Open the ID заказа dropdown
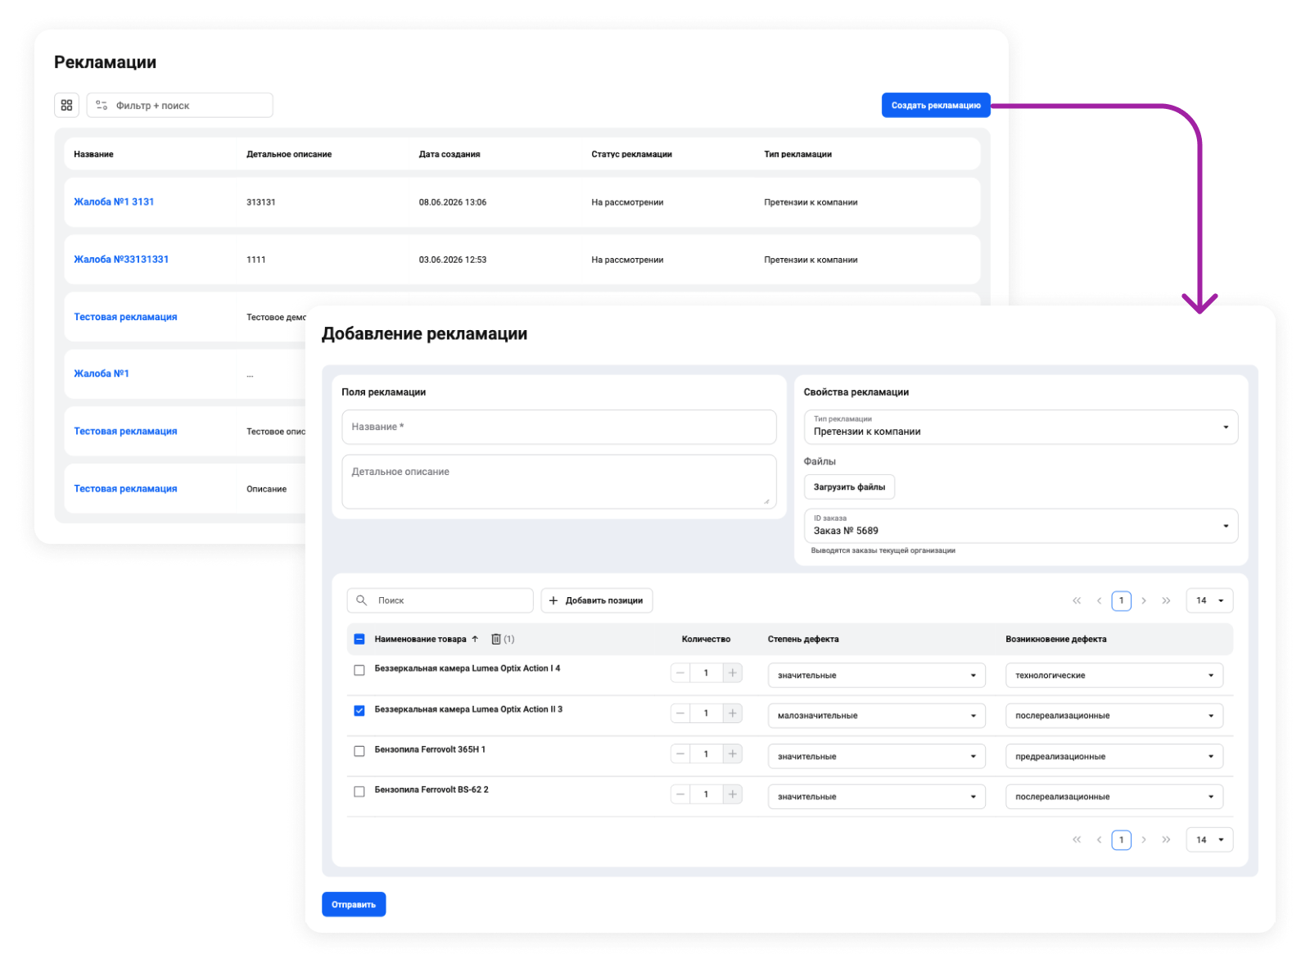The height and width of the screenshot is (973, 1310). pos(1020,526)
